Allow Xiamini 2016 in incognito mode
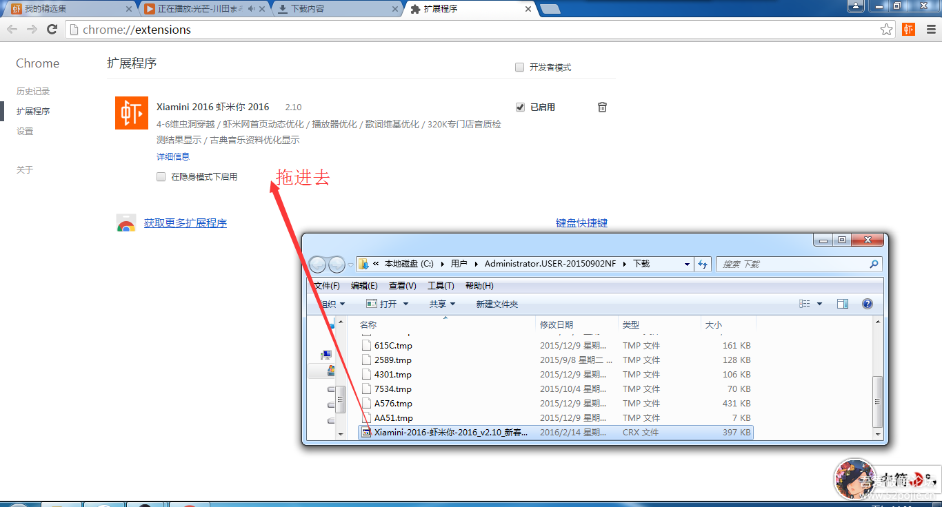Image resolution: width=942 pixels, height=507 pixels. tap(161, 177)
